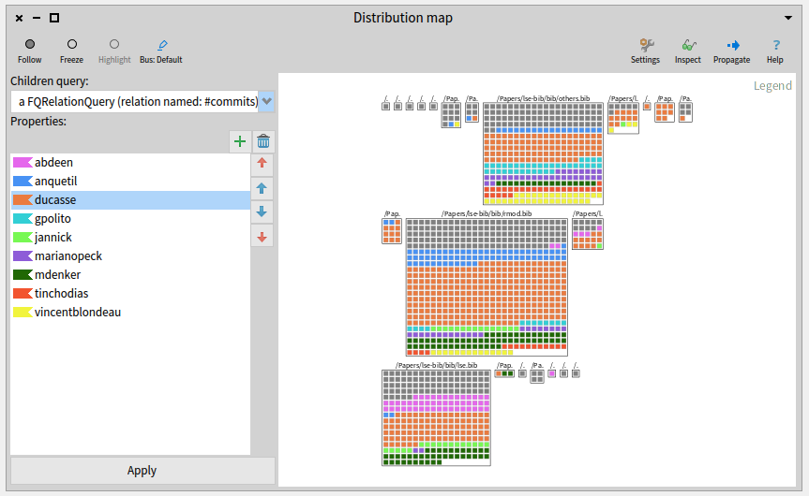Click the rmod.bib distribution block
Screen dimensions: 809x496
coord(487,287)
